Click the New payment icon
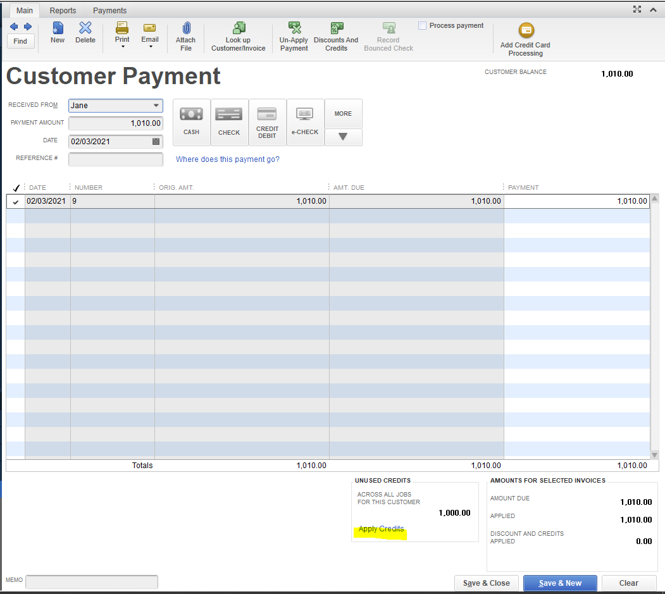The height and width of the screenshot is (594, 665). (58, 28)
